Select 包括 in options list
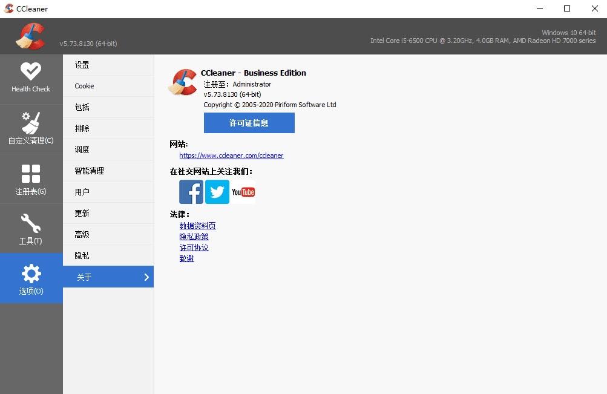 pyautogui.click(x=108, y=107)
